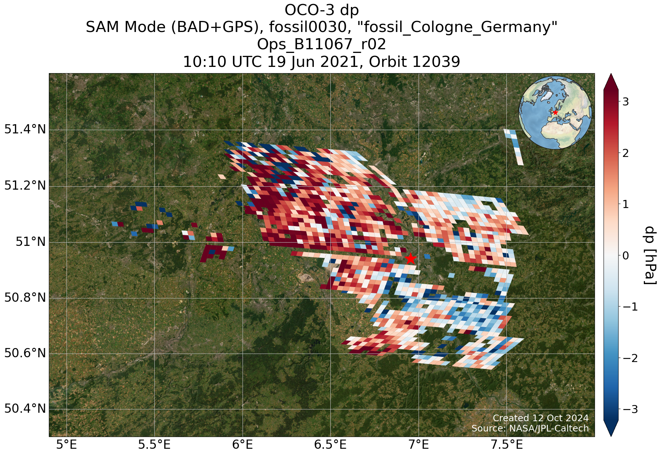Click the '51°N' latitude label
The height and width of the screenshot is (455, 660).
click(31, 242)
